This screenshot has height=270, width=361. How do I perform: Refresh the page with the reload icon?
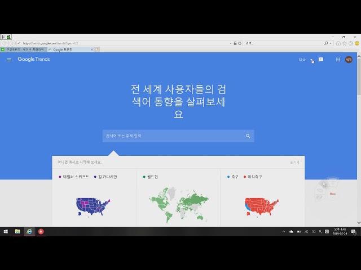point(240,43)
